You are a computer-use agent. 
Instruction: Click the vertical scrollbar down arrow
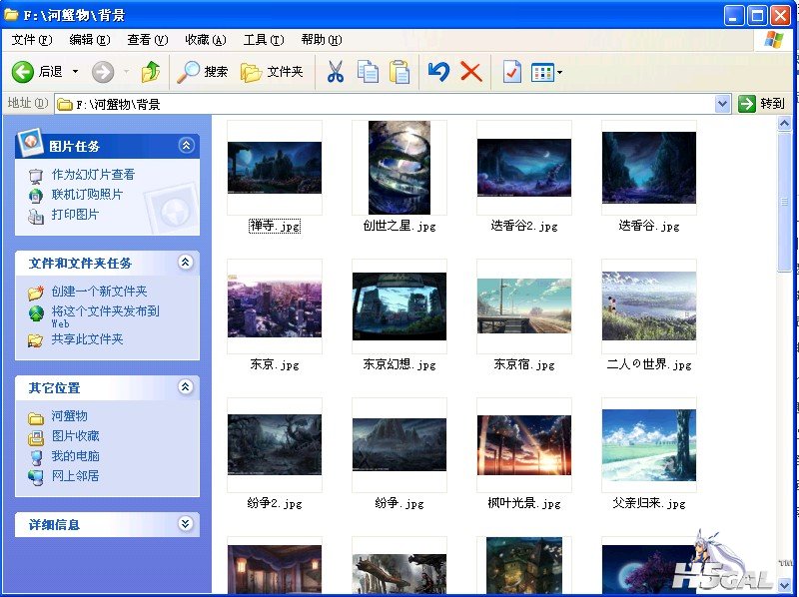point(786,586)
